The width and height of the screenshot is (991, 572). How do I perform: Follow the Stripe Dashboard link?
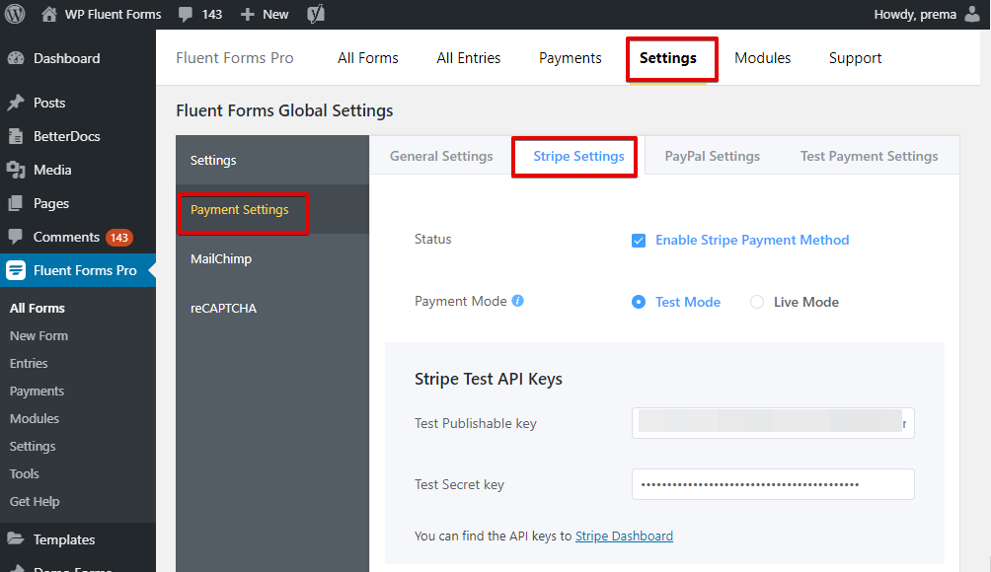pyautogui.click(x=624, y=536)
